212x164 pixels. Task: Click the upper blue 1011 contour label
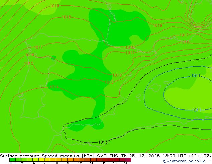coord(196,76)
